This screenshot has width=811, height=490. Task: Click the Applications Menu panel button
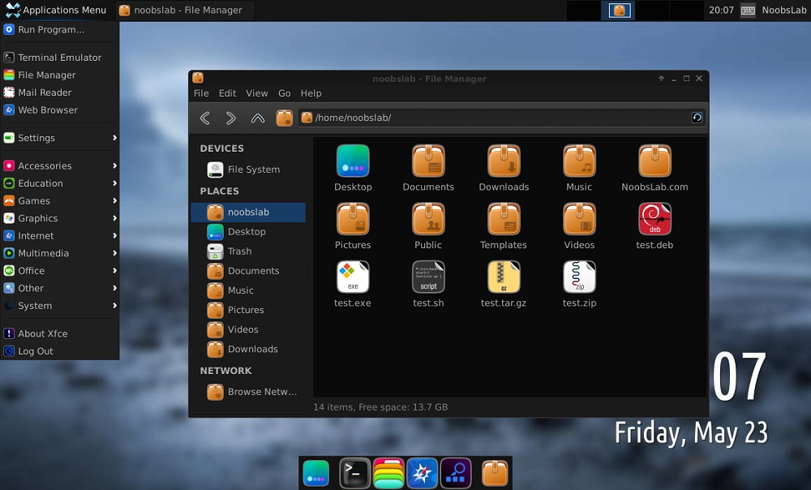pos(56,10)
